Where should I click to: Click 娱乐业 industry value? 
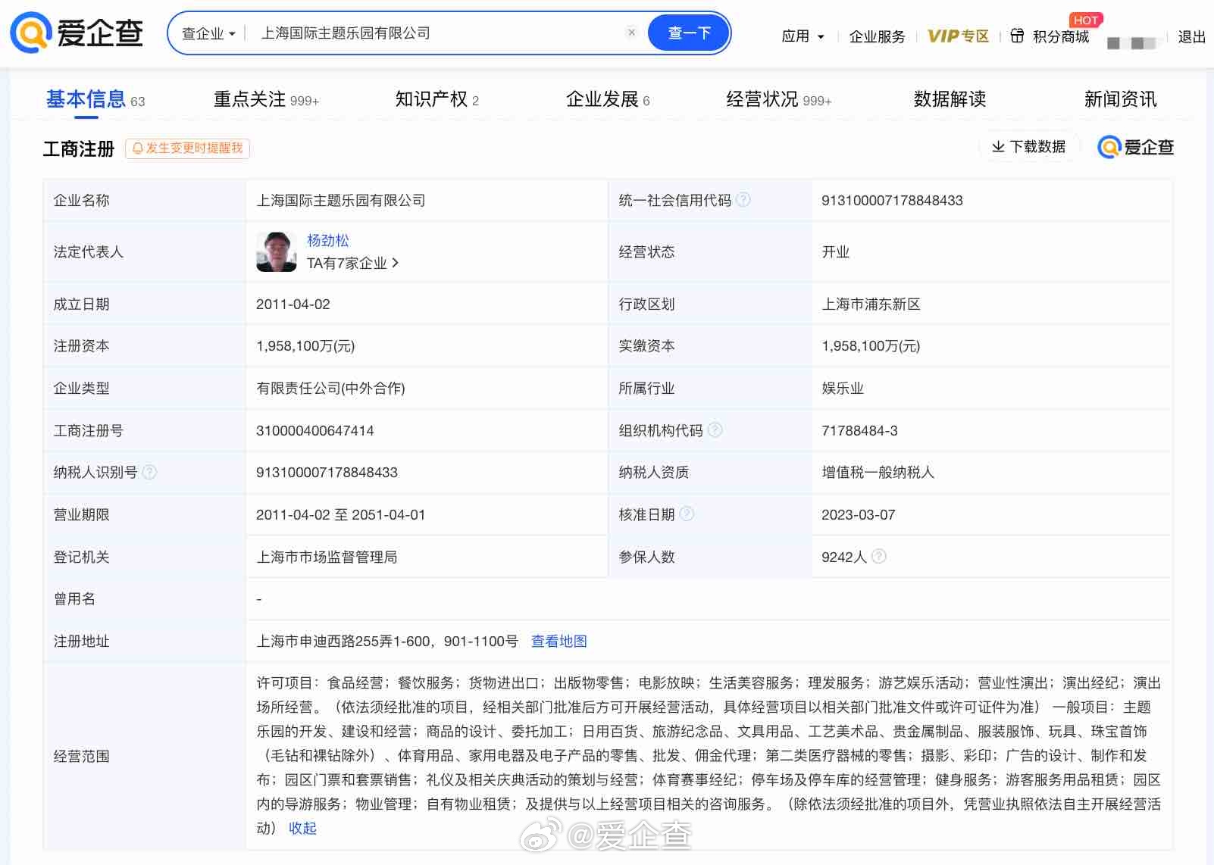843,388
